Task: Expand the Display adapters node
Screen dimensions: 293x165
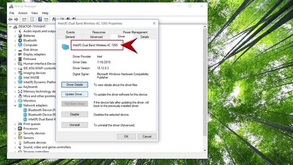Action: [15, 55]
